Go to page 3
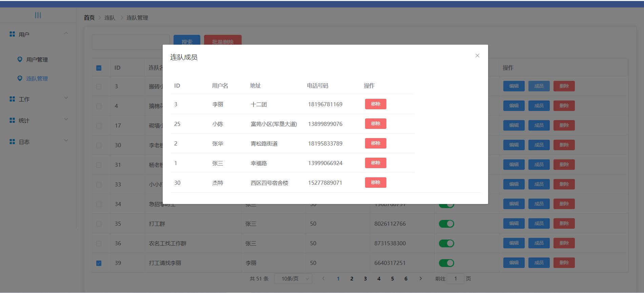644x293 pixels. pyautogui.click(x=365, y=278)
